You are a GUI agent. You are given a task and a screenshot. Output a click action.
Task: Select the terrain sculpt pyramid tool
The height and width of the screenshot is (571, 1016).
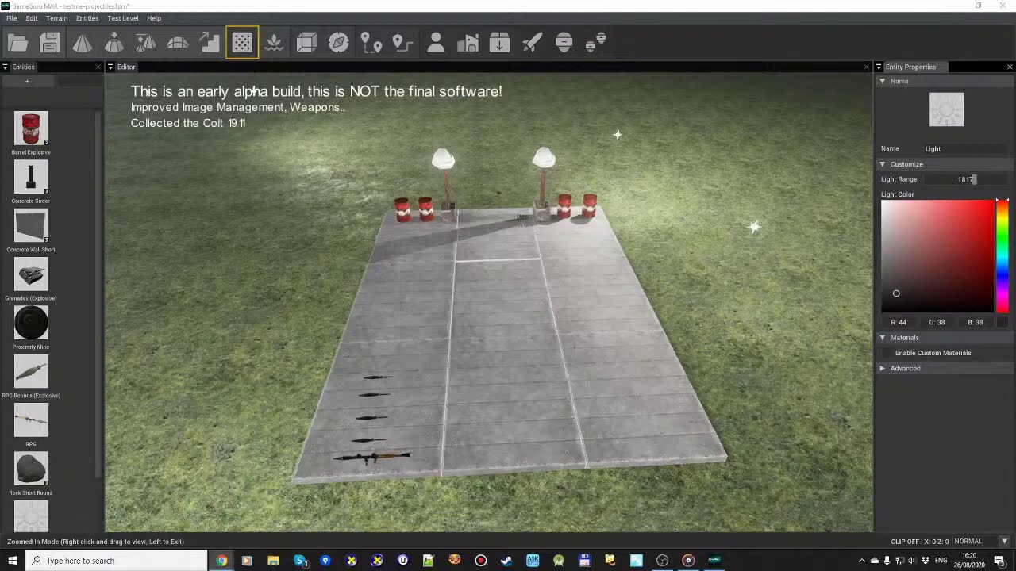click(x=83, y=42)
